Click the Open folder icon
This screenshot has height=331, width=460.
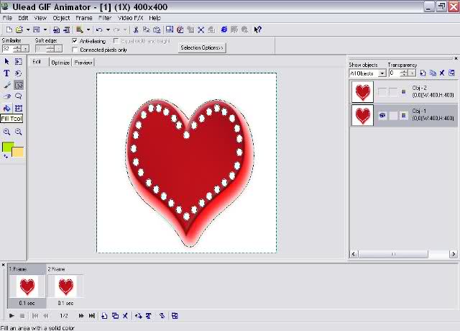[19, 30]
